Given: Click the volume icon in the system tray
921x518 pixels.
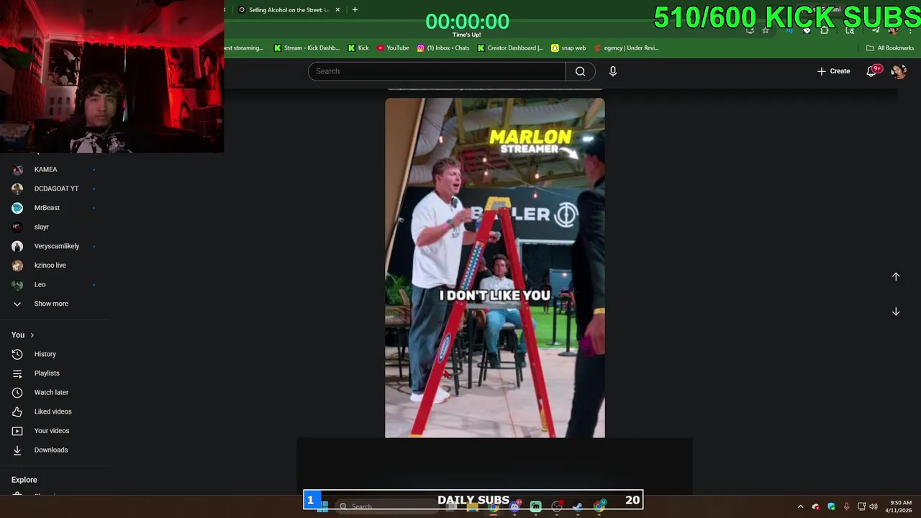Looking at the screenshot, I should pos(874,506).
